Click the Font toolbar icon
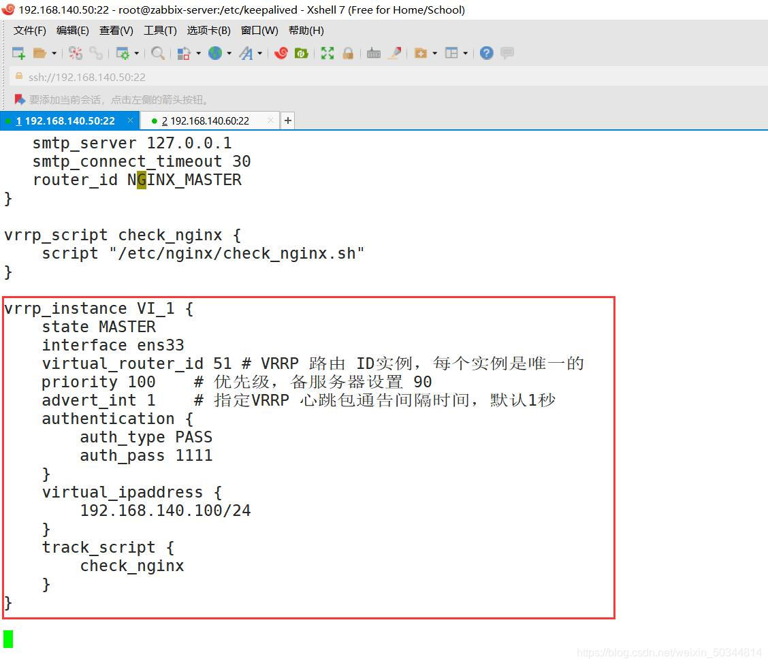The height and width of the screenshot is (665, 768). click(246, 53)
